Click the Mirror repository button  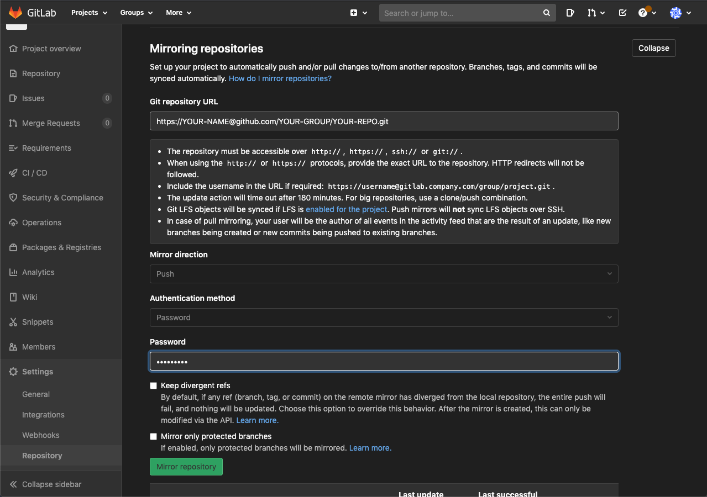point(186,467)
